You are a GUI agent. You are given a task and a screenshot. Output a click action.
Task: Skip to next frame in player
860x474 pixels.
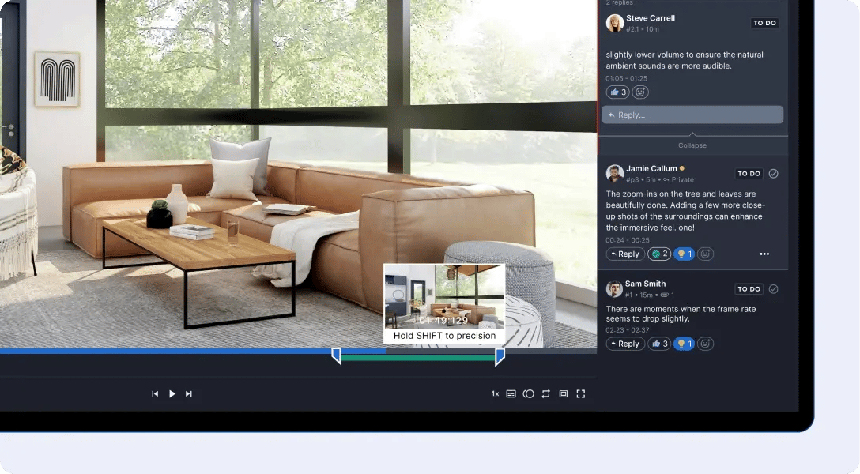(x=189, y=393)
